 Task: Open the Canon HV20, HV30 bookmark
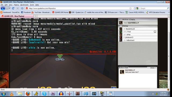(135, 12)
